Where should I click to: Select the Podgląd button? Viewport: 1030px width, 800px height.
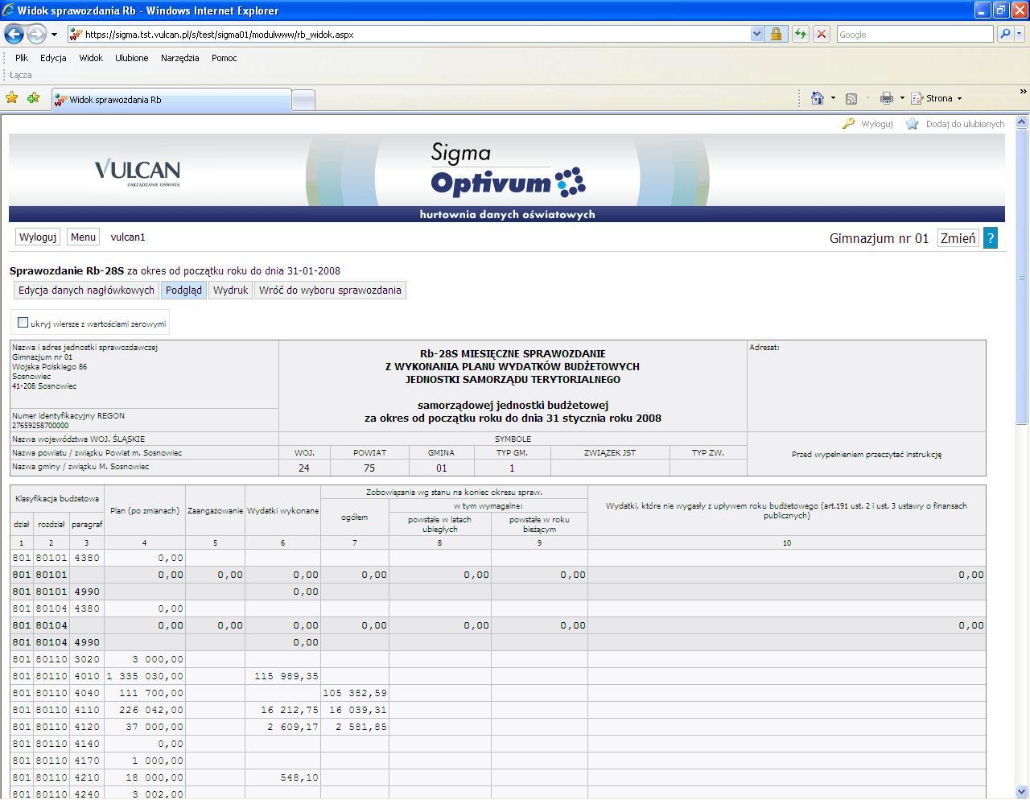pyautogui.click(x=183, y=291)
